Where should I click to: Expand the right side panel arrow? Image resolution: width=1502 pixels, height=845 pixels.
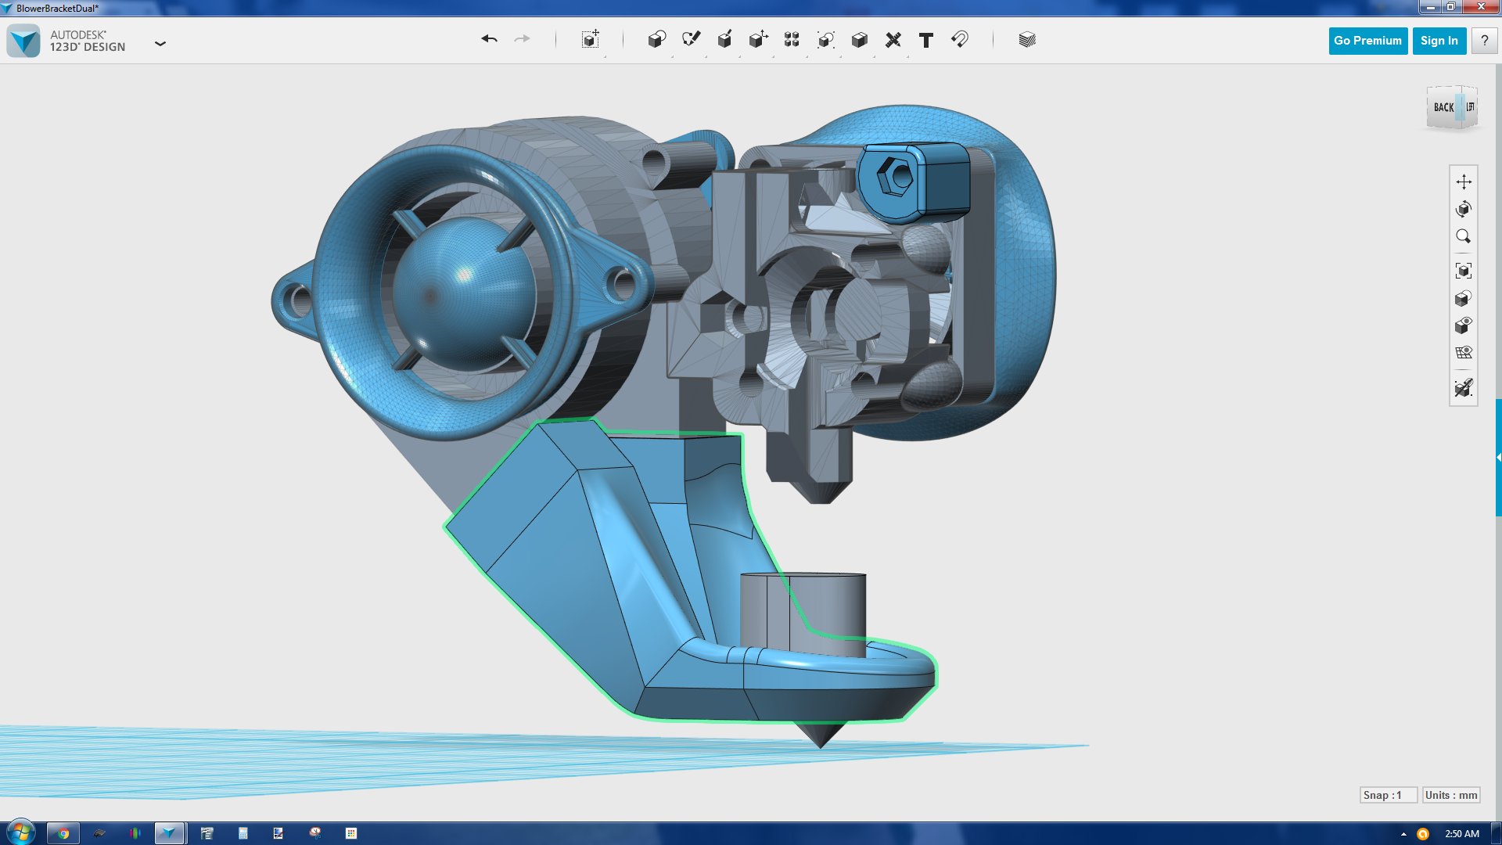tap(1498, 458)
